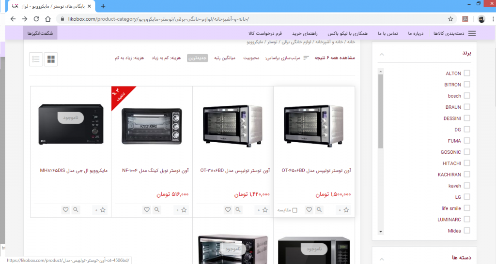Open the OT-4506BD oven title link

click(316, 171)
